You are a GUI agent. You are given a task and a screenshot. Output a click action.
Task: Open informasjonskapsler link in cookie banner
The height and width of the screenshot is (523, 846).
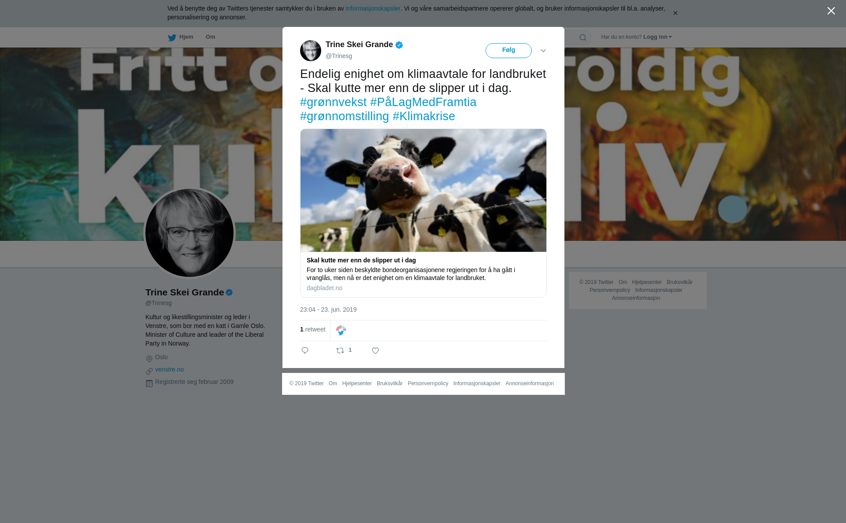[373, 8]
